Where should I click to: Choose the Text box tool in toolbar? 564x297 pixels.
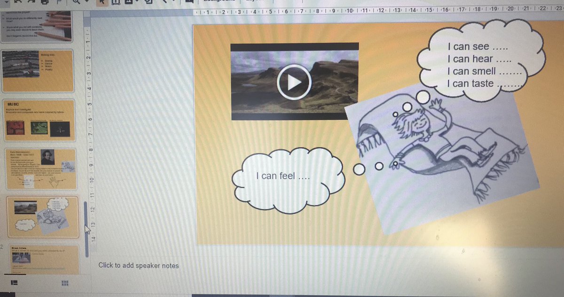coord(116,2)
